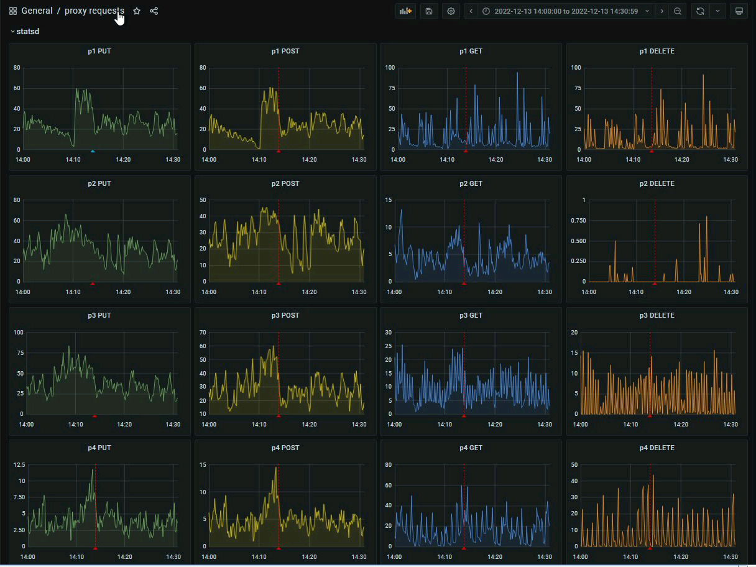Open the dashboard grid icon next to General

coord(13,11)
